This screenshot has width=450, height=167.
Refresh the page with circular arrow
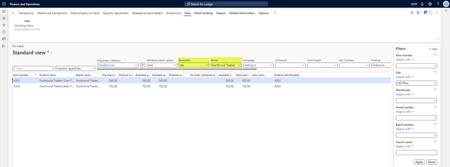[431, 13]
